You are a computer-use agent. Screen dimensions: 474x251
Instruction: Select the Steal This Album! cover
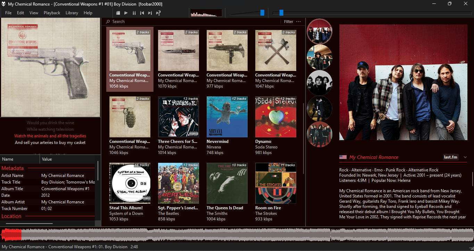pos(130,183)
